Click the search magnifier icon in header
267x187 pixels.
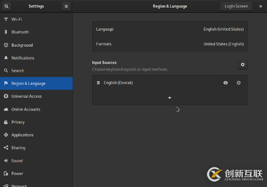(6, 6)
